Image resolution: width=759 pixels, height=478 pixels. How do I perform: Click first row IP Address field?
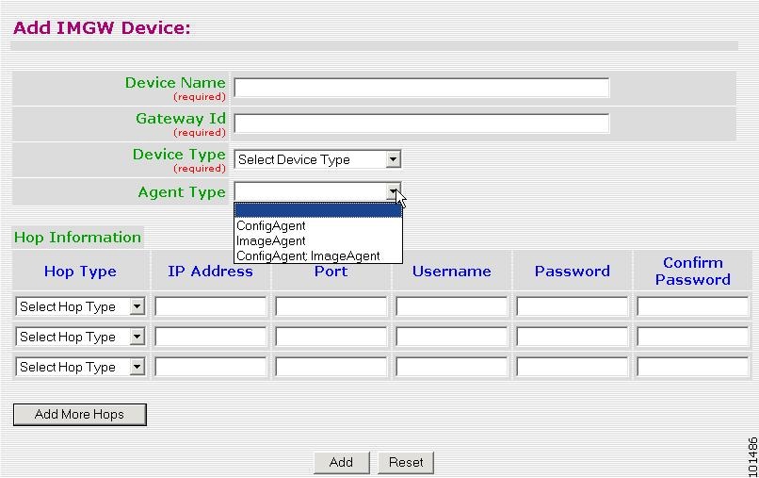(211, 306)
